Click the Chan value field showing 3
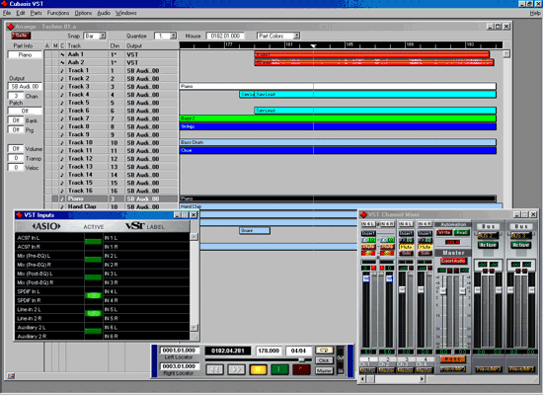 click(x=16, y=96)
